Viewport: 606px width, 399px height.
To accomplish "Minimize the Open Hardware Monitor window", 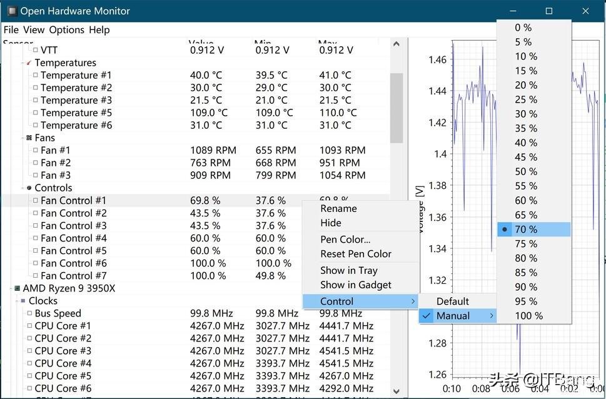I will [513, 11].
